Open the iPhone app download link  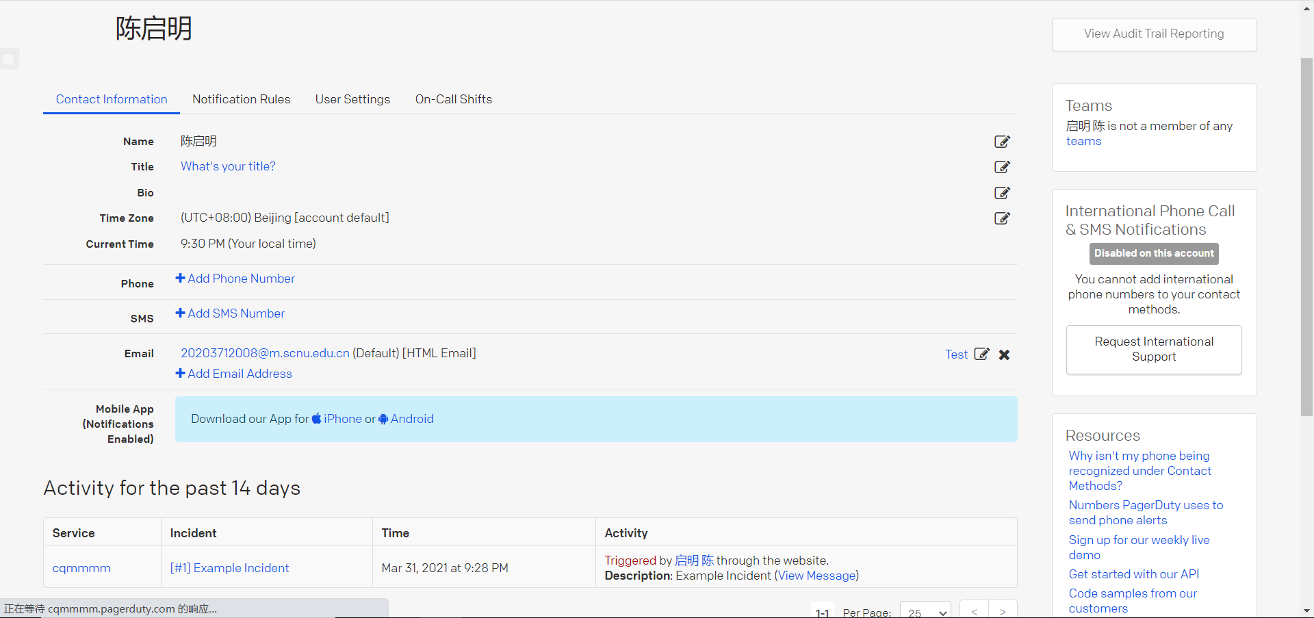(x=343, y=419)
